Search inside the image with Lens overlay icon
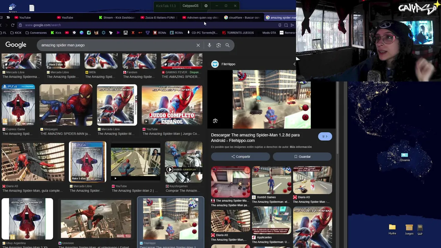The height and width of the screenshot is (248, 441). pyautogui.click(x=215, y=121)
